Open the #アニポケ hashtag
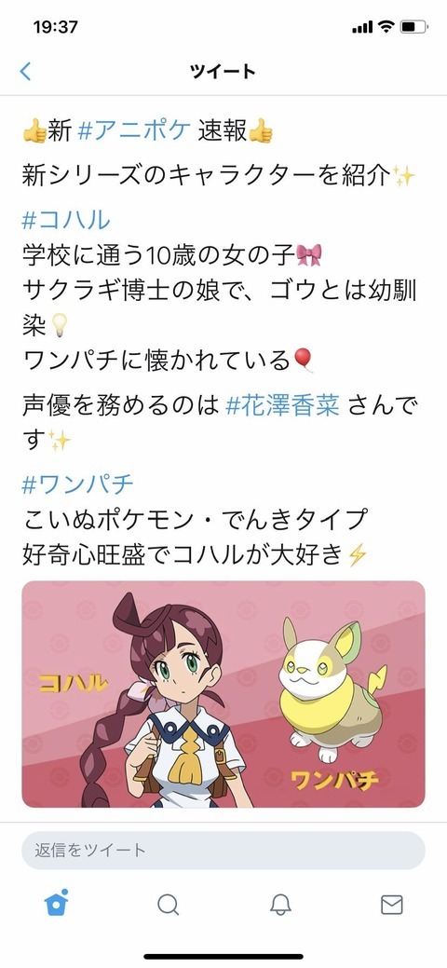Viewport: 447px width, 968px height. tap(133, 131)
